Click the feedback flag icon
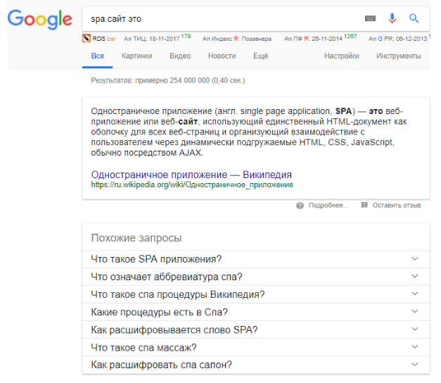441x383 pixels. pos(364,206)
